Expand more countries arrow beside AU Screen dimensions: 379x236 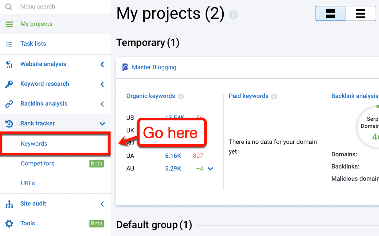[210, 169]
